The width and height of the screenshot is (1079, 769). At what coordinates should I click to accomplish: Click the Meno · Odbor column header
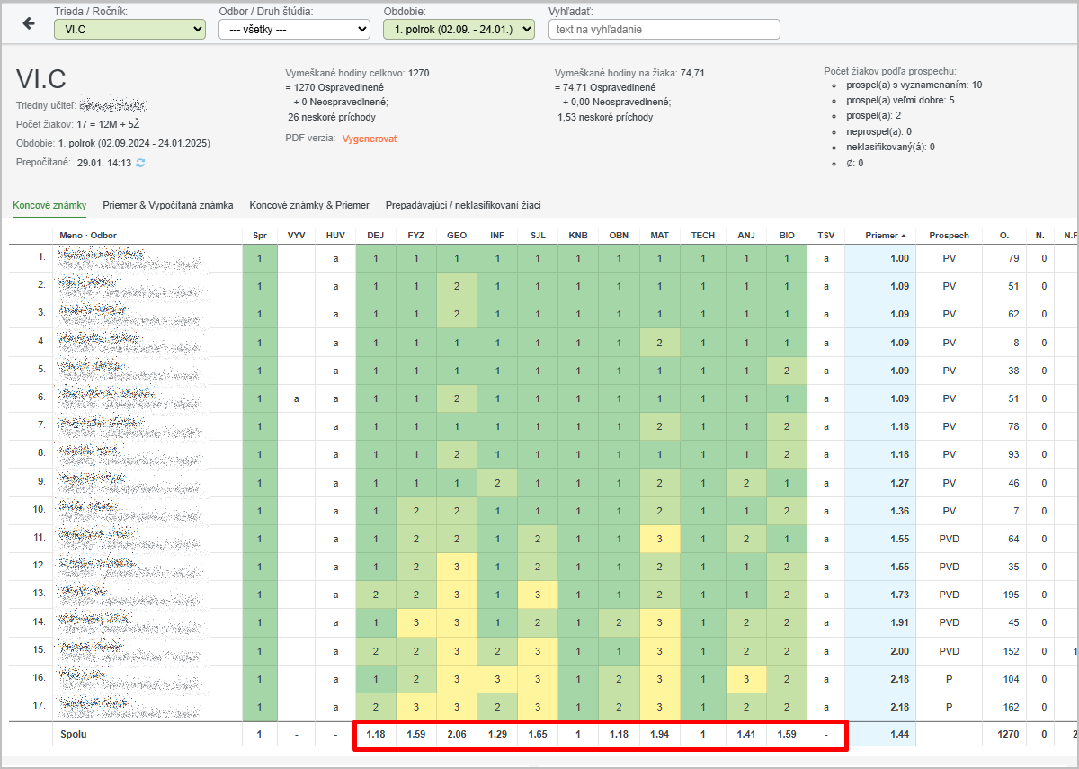[x=88, y=236]
